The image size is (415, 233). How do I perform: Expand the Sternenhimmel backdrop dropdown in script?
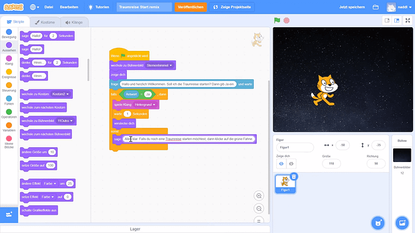(171, 66)
